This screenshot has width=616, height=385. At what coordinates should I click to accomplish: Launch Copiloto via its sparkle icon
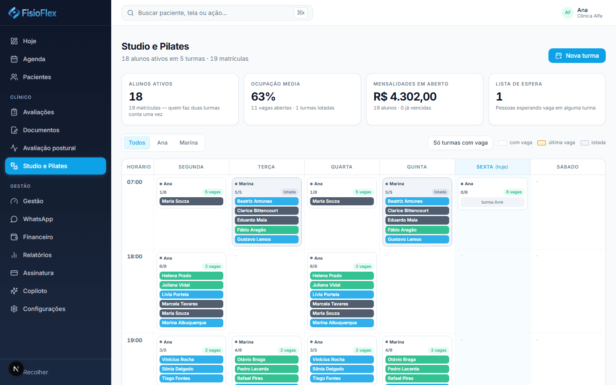(x=14, y=291)
